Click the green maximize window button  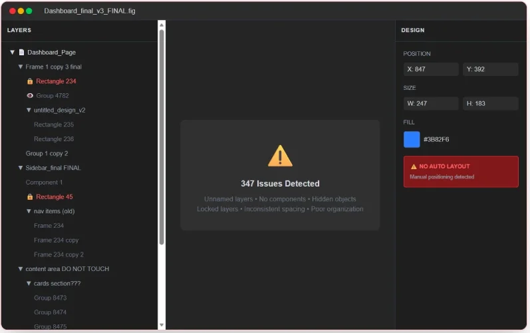point(29,11)
